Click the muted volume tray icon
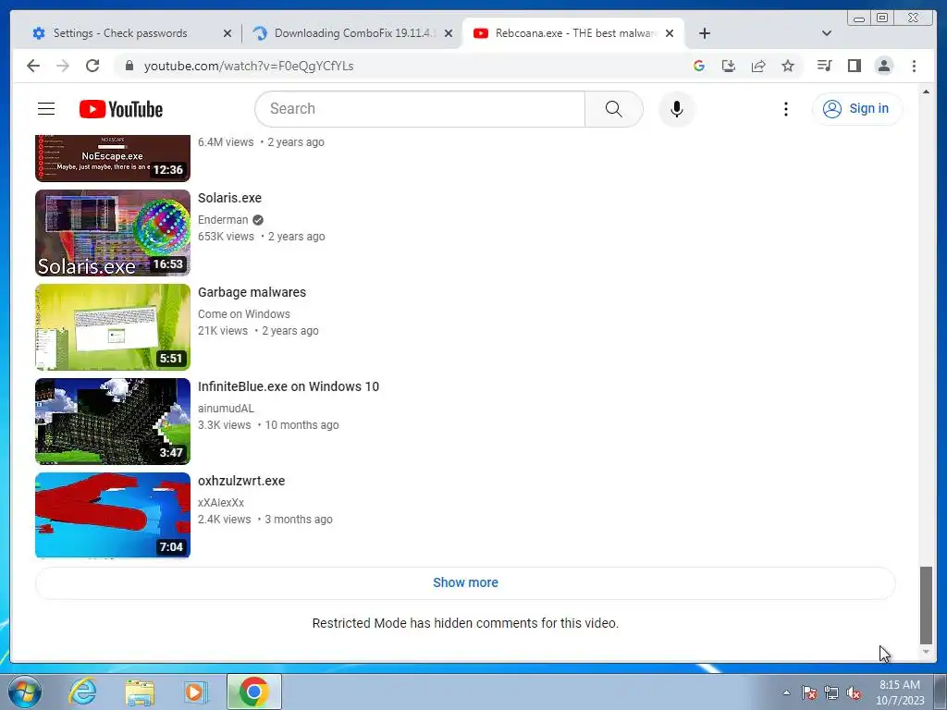947x710 pixels. point(854,692)
